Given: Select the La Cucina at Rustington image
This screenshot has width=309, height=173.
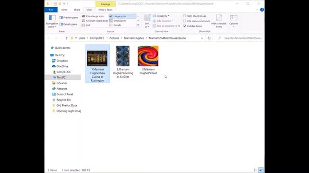Looking at the screenshot, I should pos(98,64).
